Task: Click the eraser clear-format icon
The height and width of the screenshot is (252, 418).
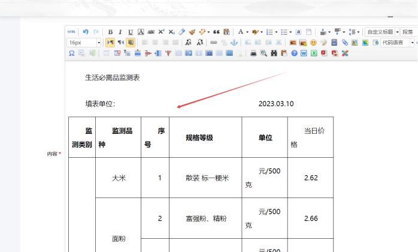Action: (x=182, y=32)
